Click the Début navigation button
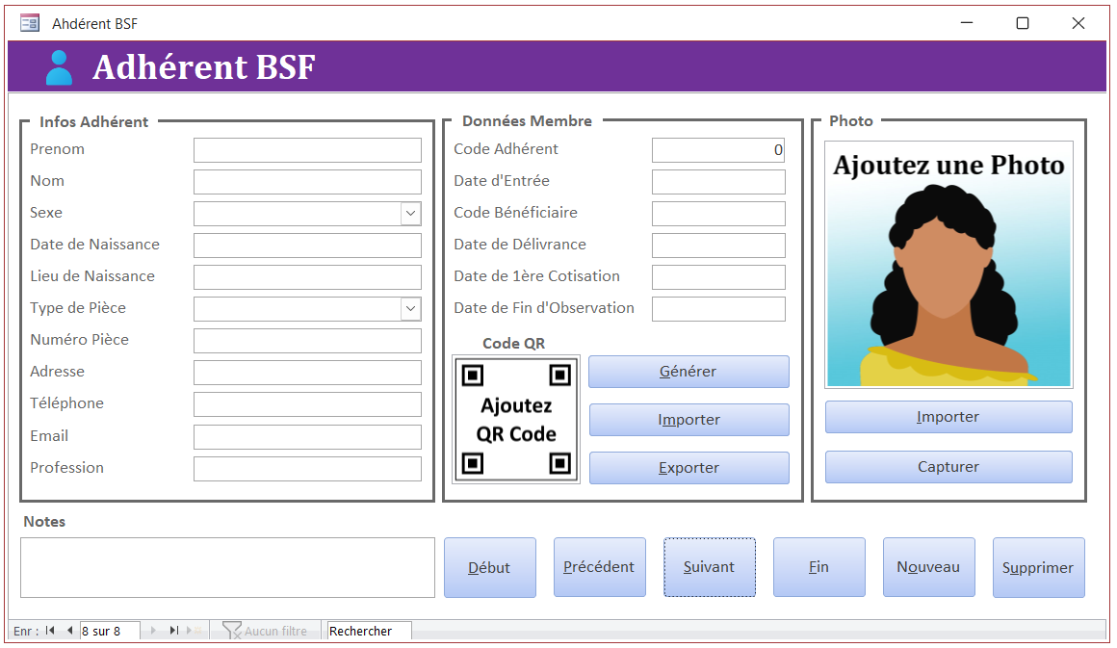 (490, 567)
